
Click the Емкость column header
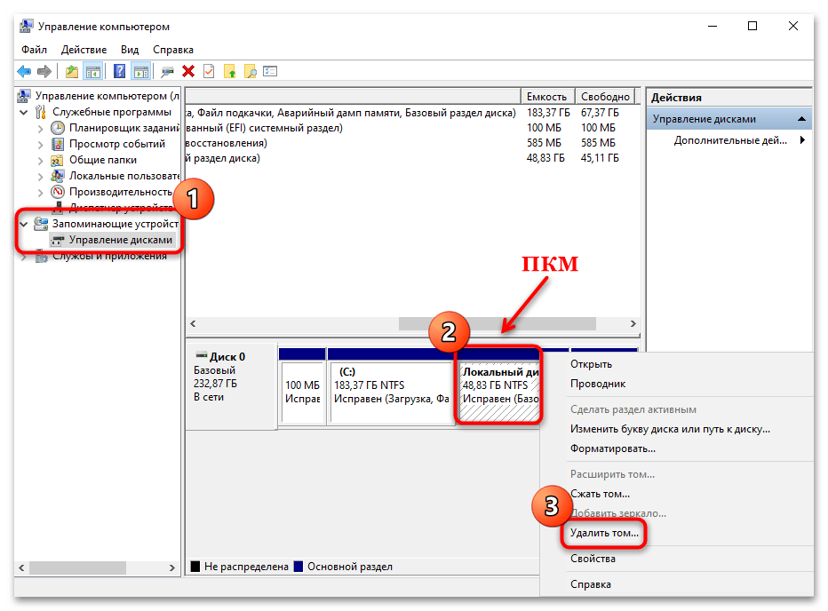547,97
